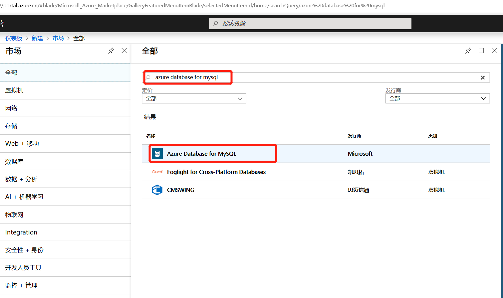
Task: Click 全部 breadcrumb item
Action: point(79,38)
